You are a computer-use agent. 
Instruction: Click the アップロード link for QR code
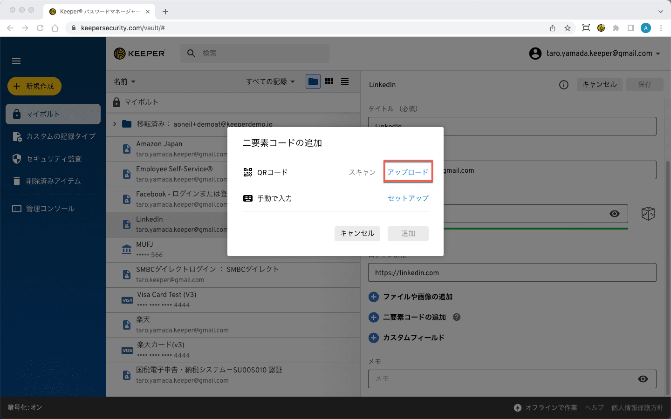(x=408, y=172)
